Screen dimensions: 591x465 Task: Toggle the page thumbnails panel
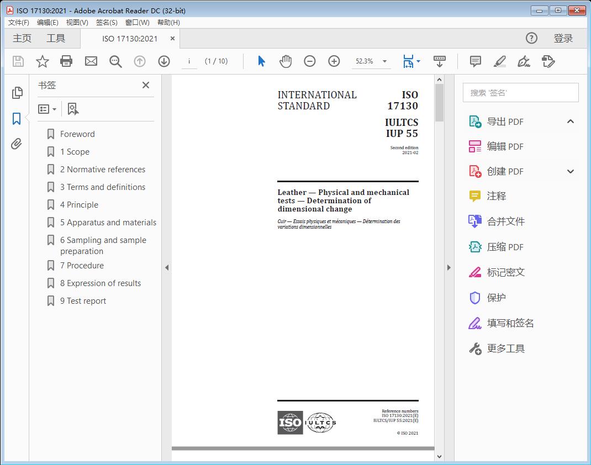(17, 93)
